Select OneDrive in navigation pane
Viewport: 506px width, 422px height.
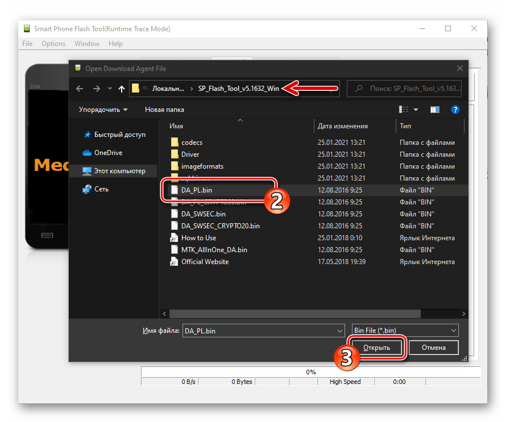[x=102, y=152]
